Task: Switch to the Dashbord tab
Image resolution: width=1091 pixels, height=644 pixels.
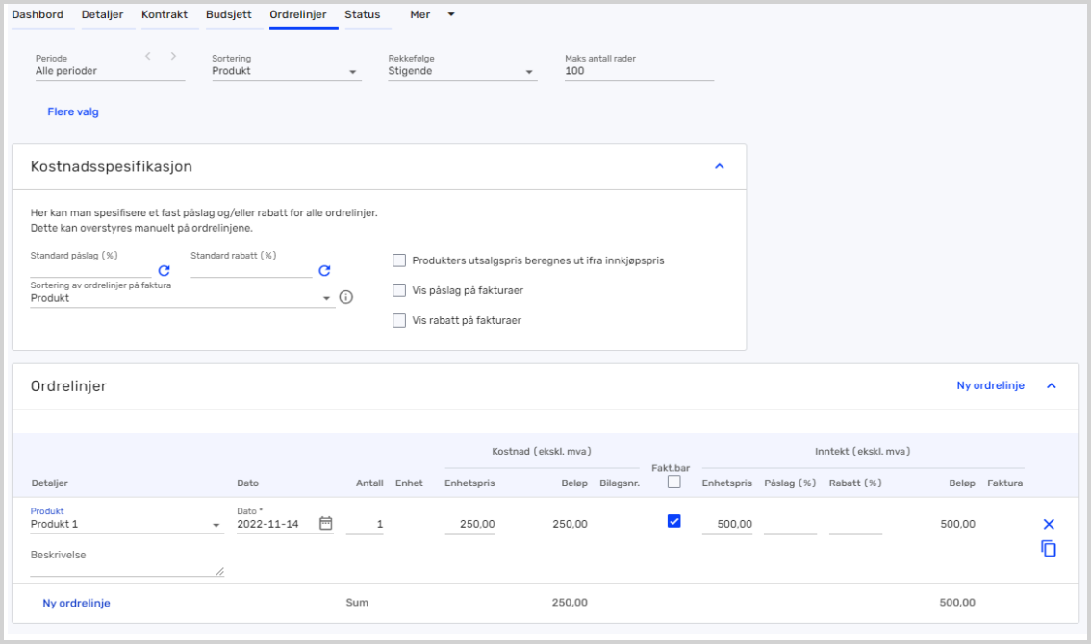Action: (38, 14)
